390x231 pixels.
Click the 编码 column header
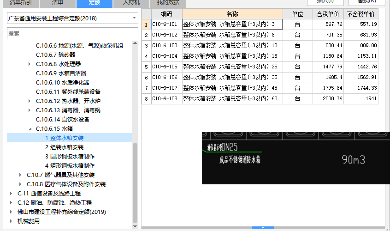166,14
